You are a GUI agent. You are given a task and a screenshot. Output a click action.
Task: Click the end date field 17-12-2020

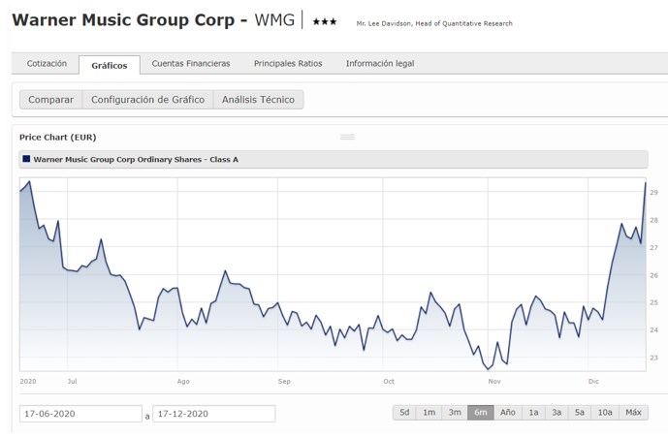pos(213,414)
